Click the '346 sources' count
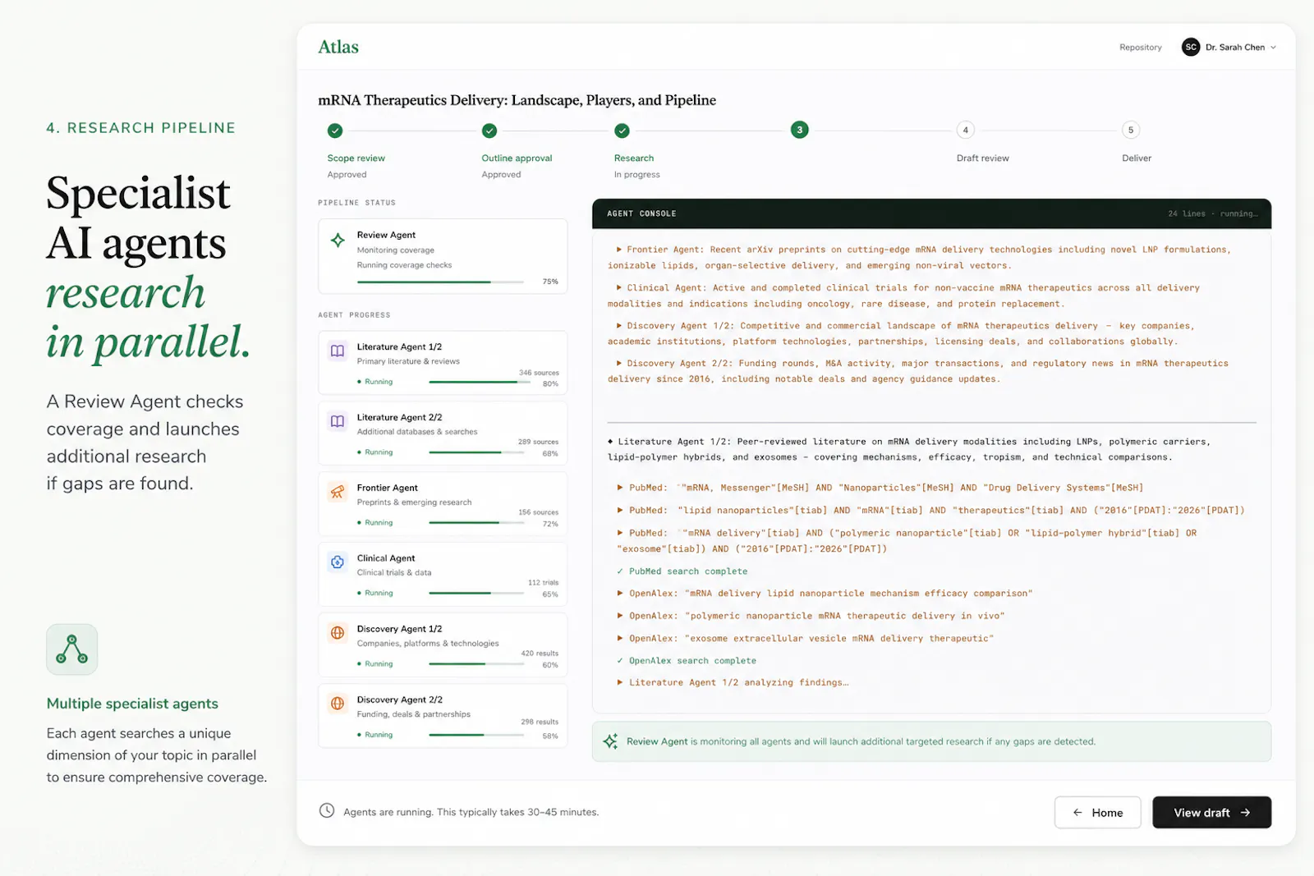The image size is (1314, 876). coord(539,373)
